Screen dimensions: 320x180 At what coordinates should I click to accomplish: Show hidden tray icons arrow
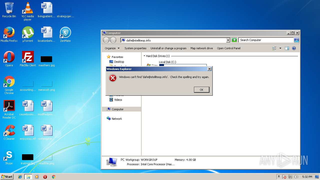279,177
